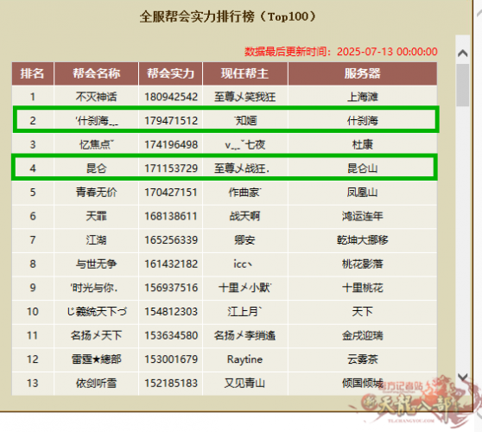Click the scrollbar down arrow
This screenshot has width=482, height=432.
pyautogui.click(x=462, y=377)
